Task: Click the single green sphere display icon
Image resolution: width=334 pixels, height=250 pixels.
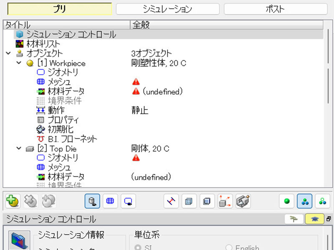Action: click(286, 201)
